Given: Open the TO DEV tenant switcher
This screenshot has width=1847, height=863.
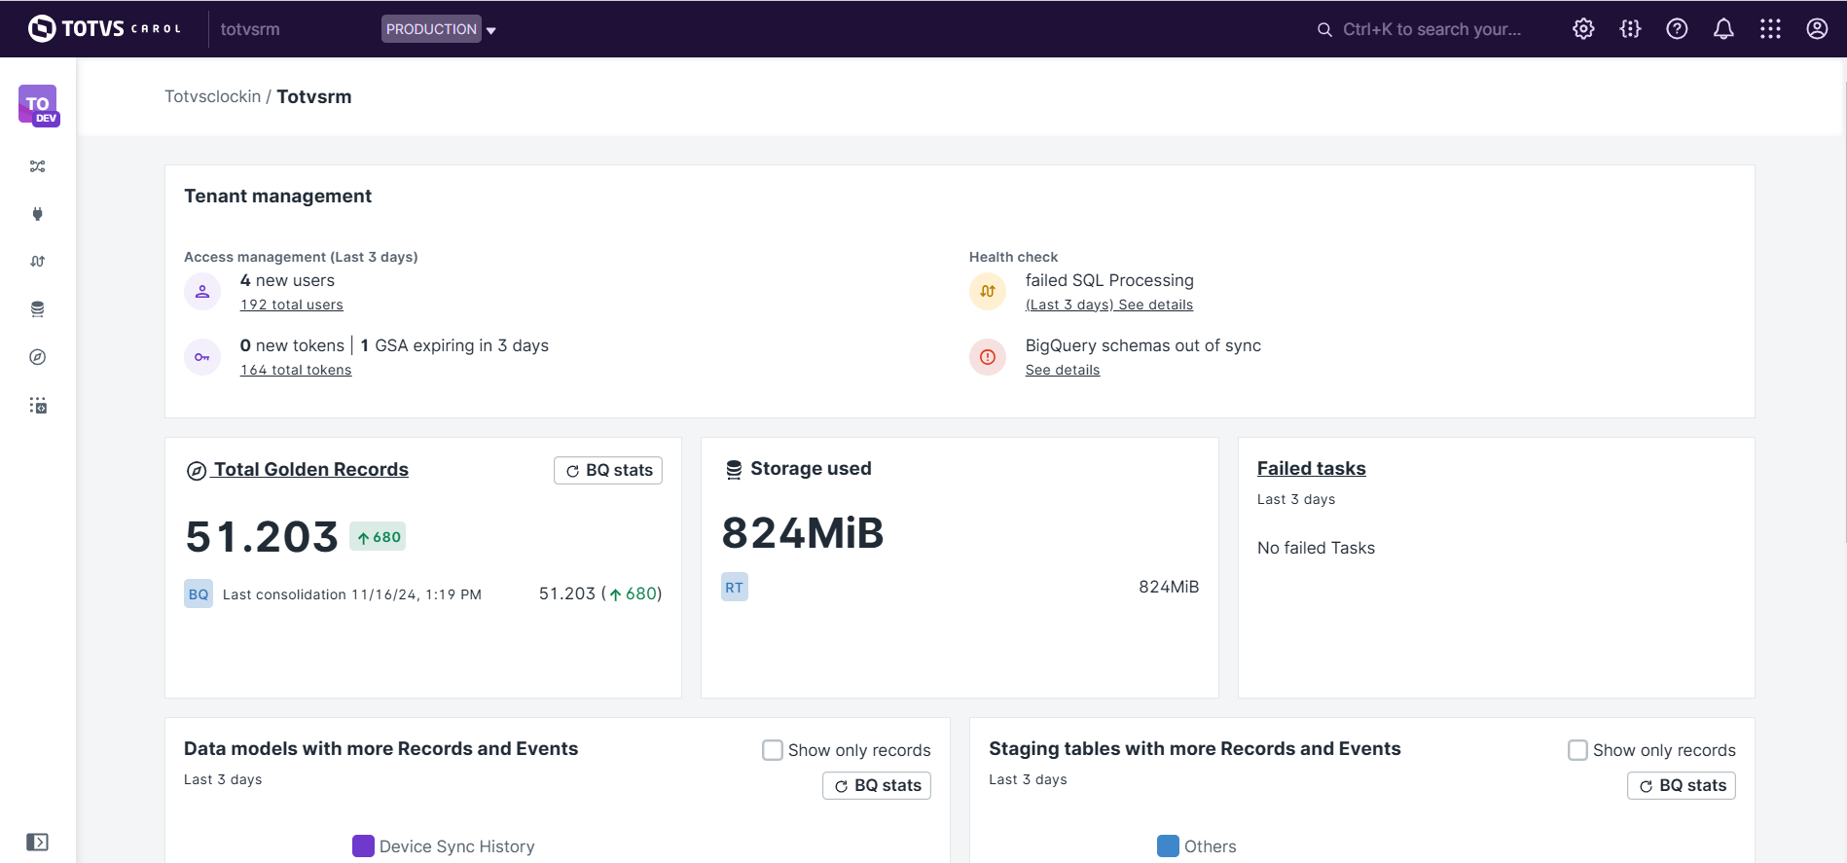Looking at the screenshot, I should point(38,105).
